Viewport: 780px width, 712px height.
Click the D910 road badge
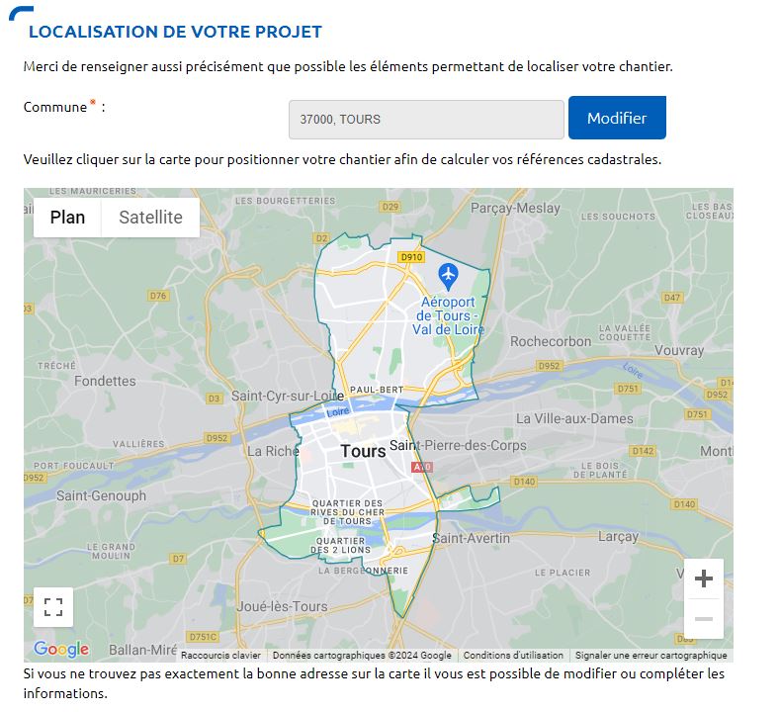411,257
